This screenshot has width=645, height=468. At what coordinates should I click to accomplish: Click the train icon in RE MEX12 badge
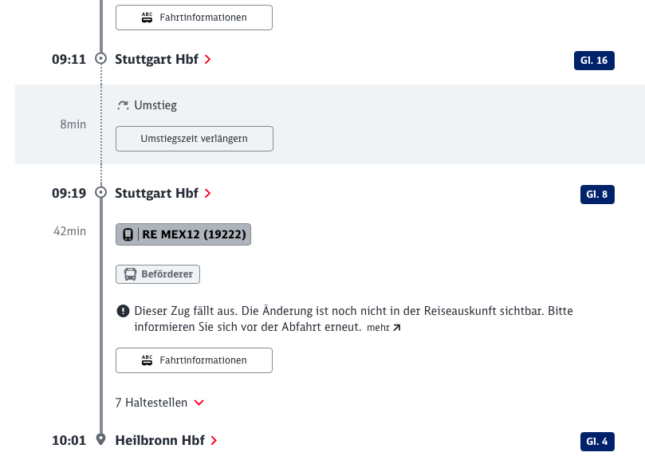tap(128, 234)
